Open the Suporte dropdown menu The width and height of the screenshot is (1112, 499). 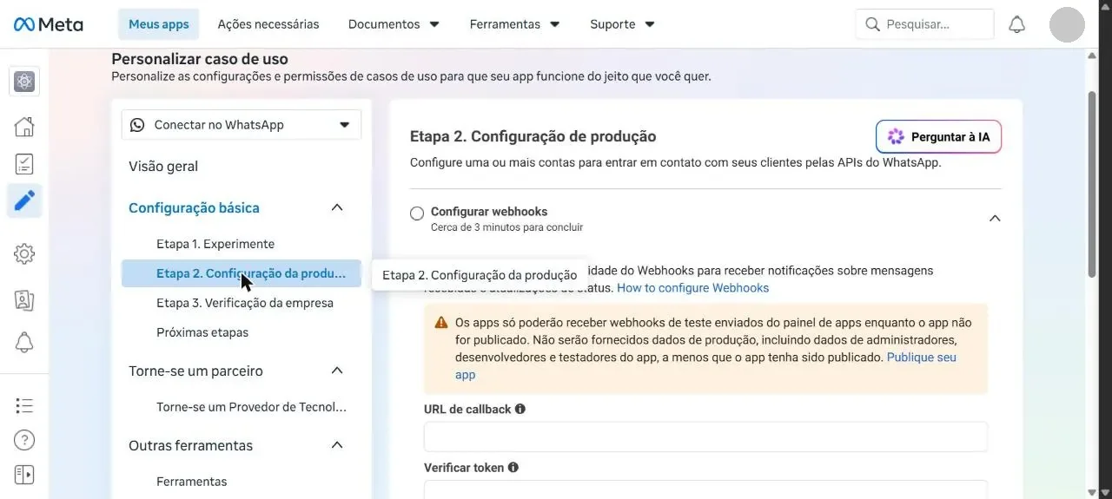tap(622, 24)
